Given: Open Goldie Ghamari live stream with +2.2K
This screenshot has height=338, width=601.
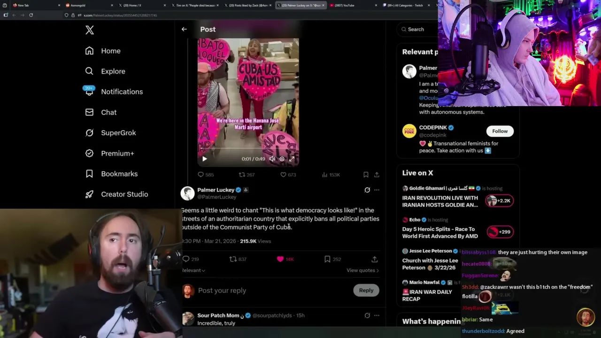Looking at the screenshot, I should click(458, 197).
